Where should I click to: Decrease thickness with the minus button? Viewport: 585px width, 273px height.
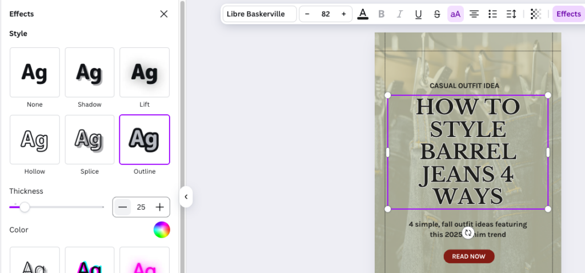click(x=123, y=207)
